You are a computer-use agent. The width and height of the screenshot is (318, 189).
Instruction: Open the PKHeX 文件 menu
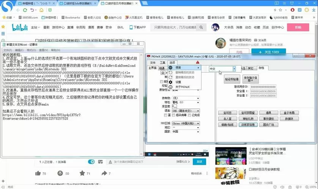pyautogui.click(x=153, y=63)
